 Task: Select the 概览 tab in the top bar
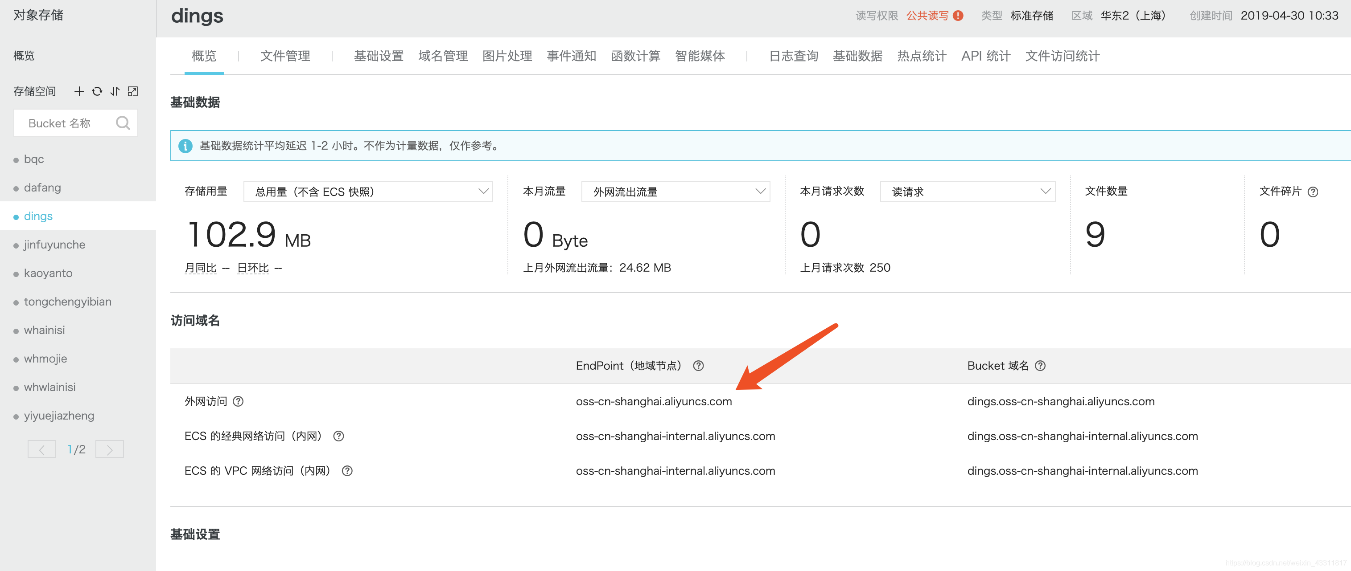point(204,56)
